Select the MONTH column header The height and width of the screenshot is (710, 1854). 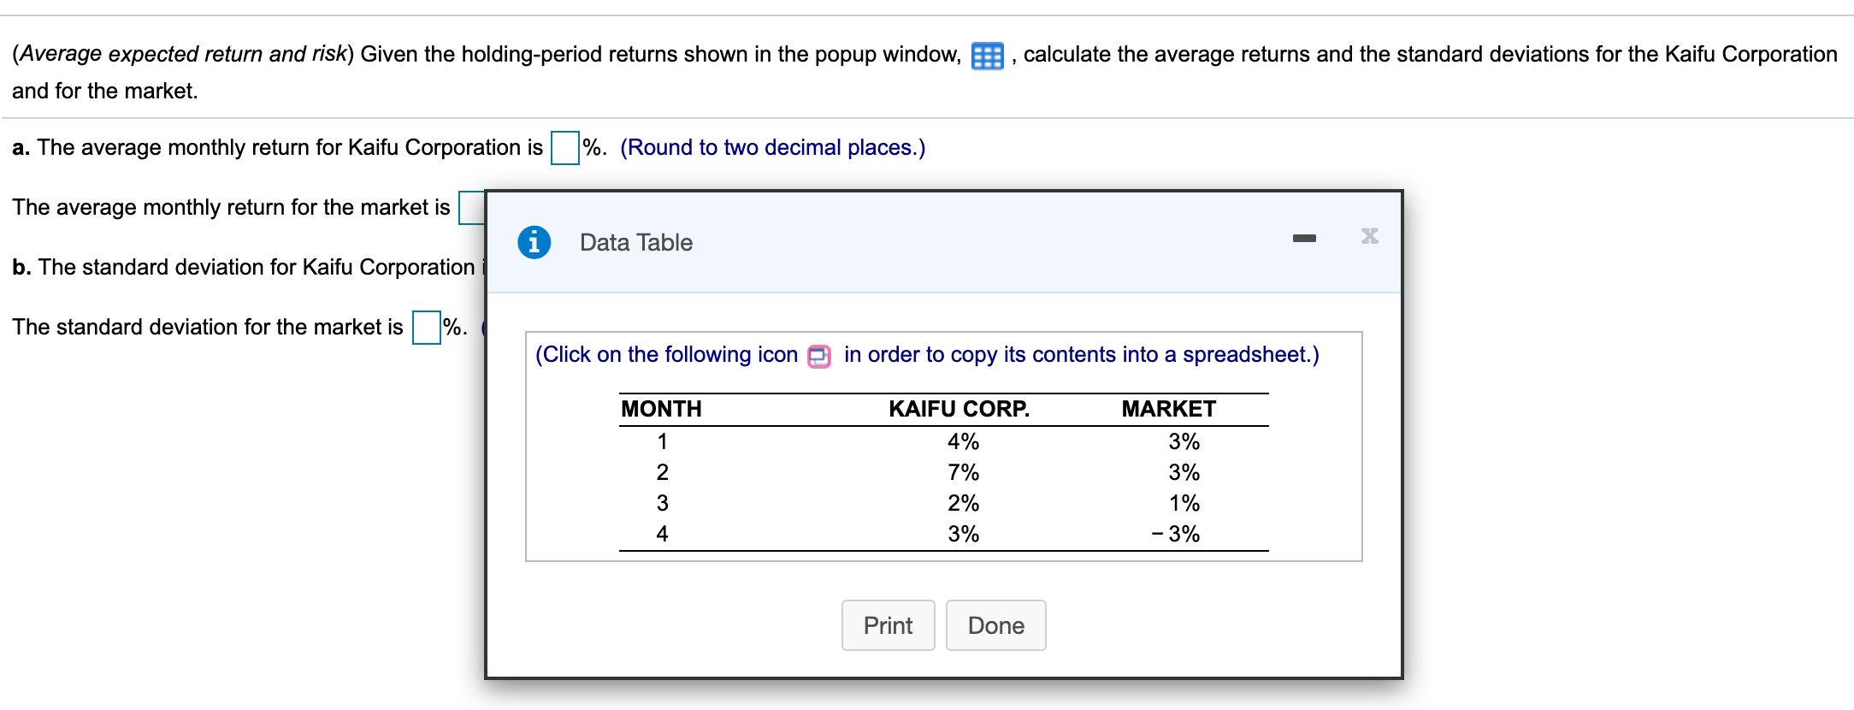[661, 409]
